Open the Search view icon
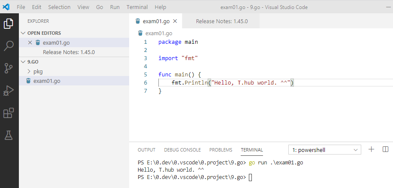 point(9,45)
